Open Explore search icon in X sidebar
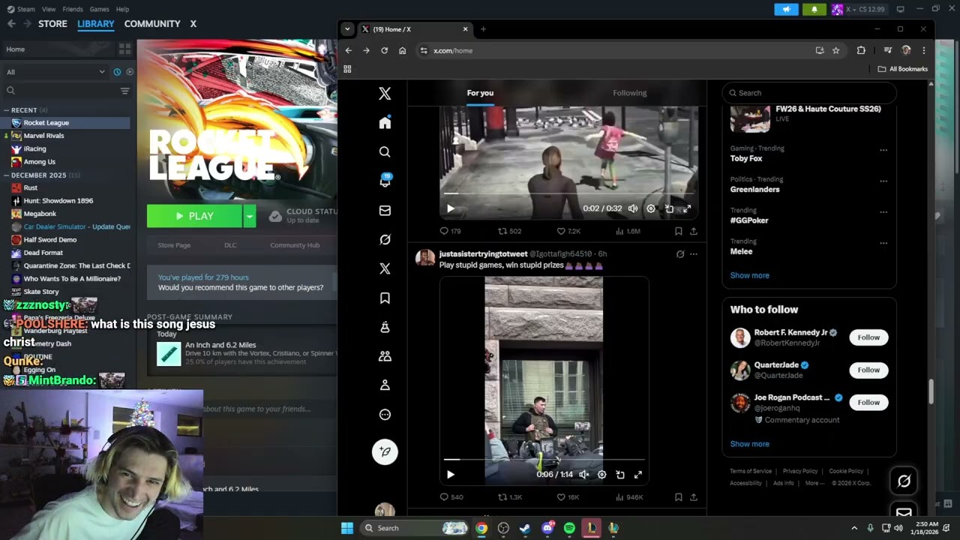The width and height of the screenshot is (960, 540). pyautogui.click(x=385, y=151)
